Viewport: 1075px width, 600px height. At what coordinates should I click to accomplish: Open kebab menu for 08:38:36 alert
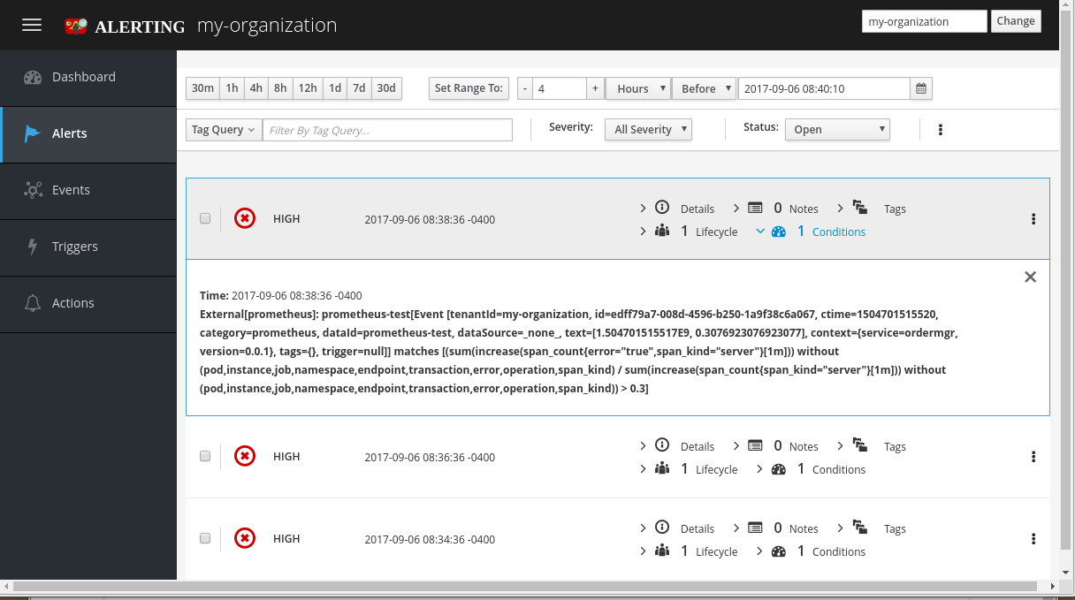tap(1033, 219)
